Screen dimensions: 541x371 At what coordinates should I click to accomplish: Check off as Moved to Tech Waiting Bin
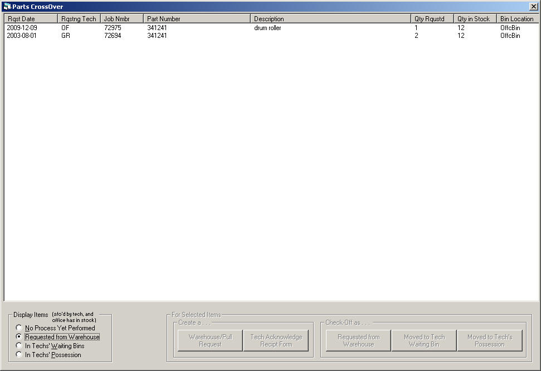click(424, 340)
